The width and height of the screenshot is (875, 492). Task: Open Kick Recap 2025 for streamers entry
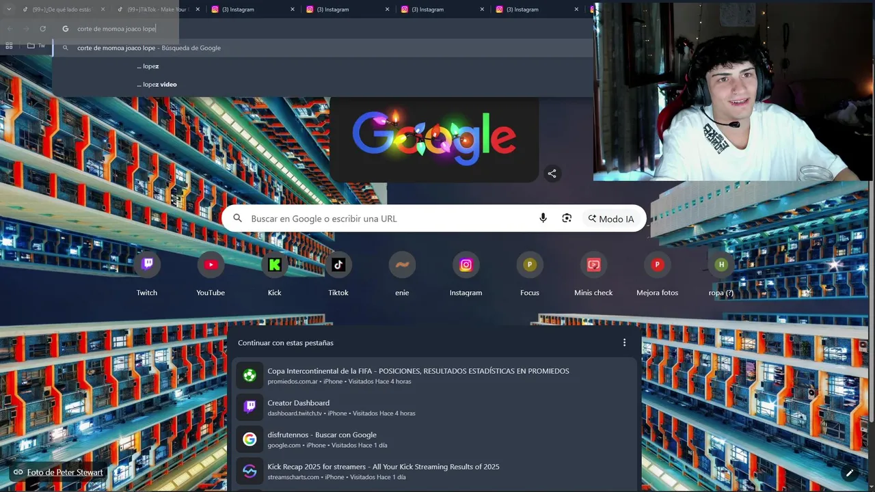coord(434,471)
